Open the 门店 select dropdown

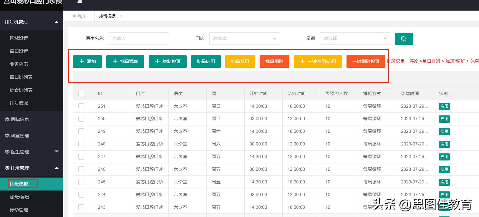coord(244,39)
